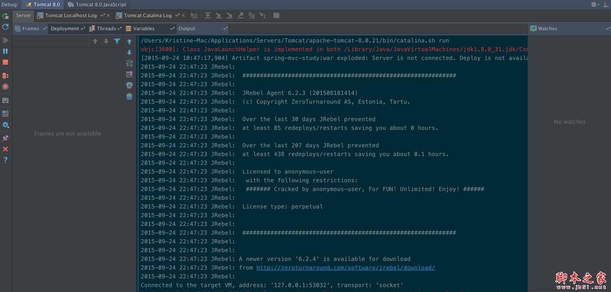611x292 pixels.
Task: Click Show Execution Point icon
Action: (194, 15)
